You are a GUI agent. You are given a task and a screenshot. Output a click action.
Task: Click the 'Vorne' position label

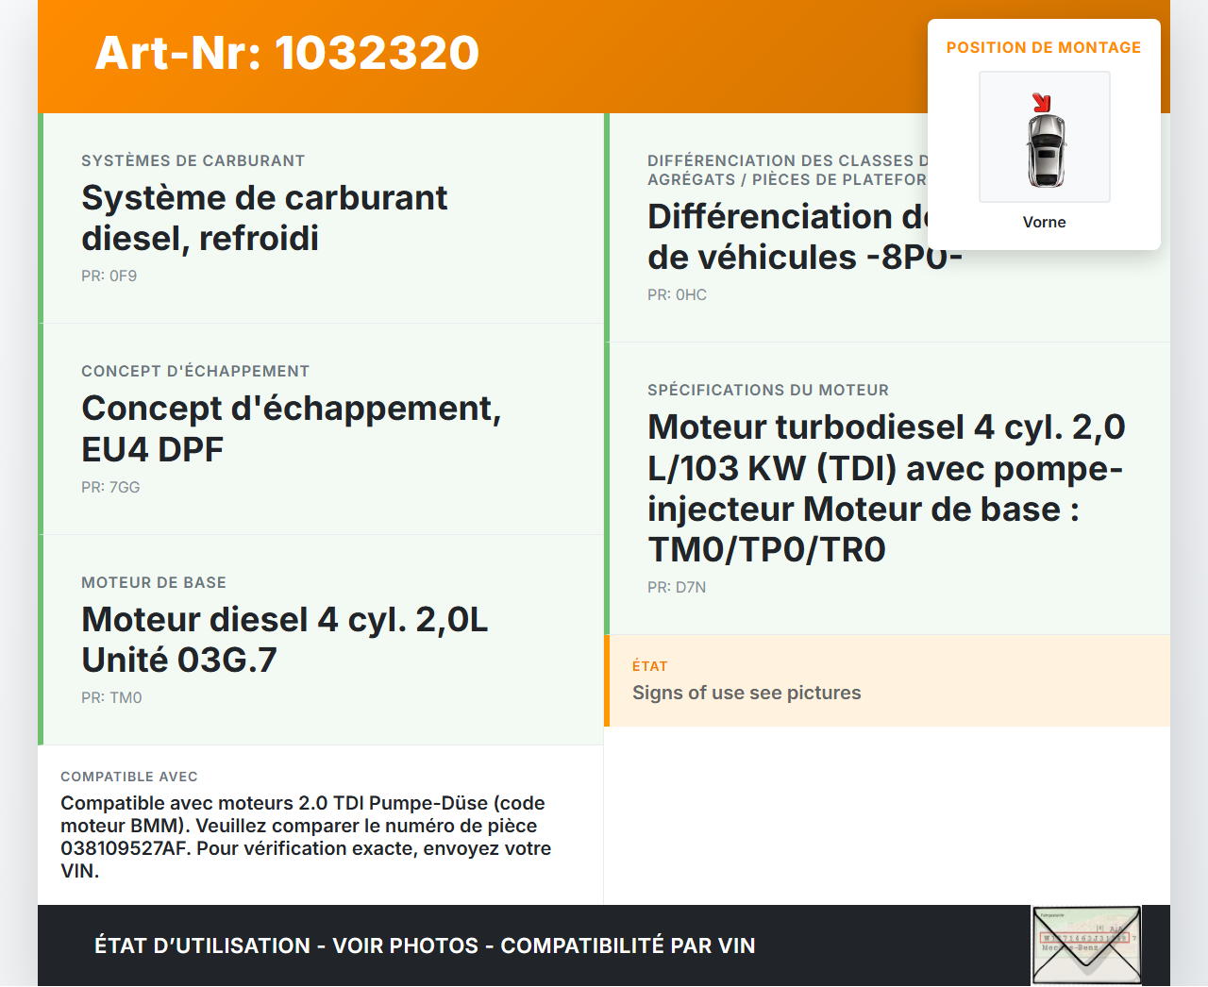click(1044, 222)
